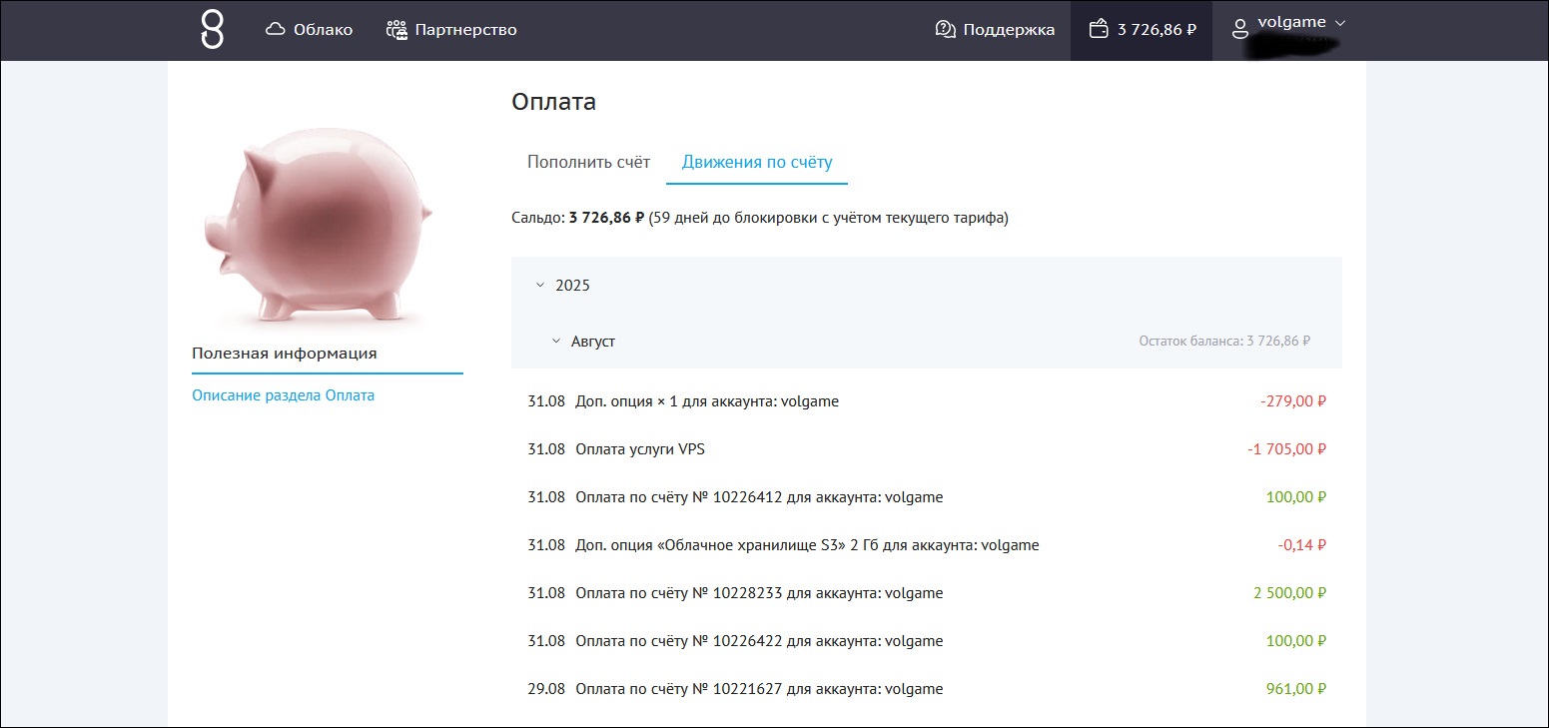Click the amount 2 500,00 ₽
The width and height of the screenshot is (1549, 728).
coord(1290,593)
